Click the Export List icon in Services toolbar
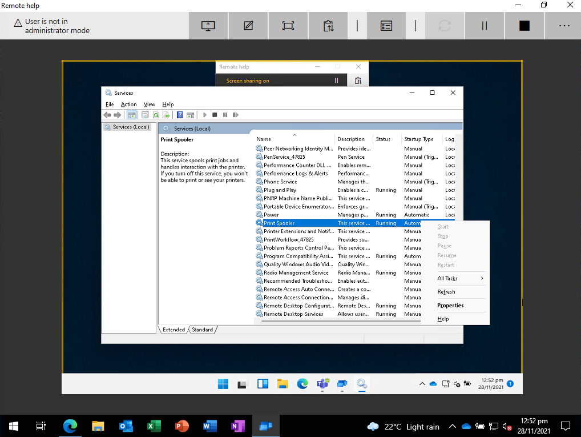This screenshot has height=437, width=581. (x=166, y=115)
